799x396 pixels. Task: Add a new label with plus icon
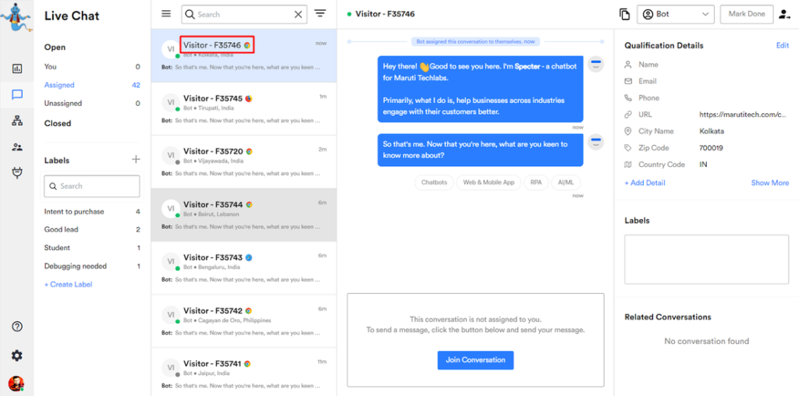click(136, 160)
